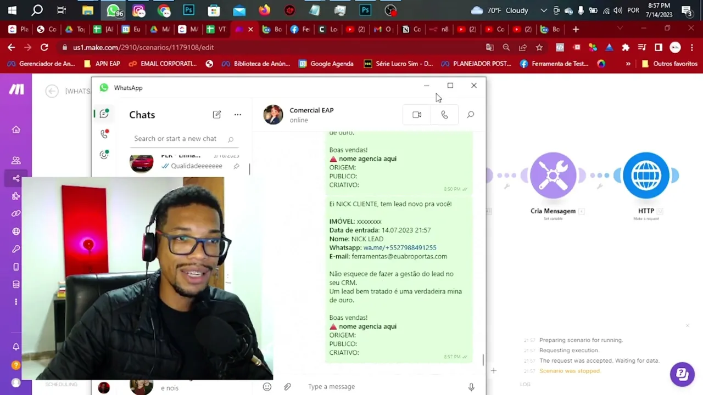Bookmark this page with star icon
This screenshot has height=395, width=703.
tap(539, 47)
